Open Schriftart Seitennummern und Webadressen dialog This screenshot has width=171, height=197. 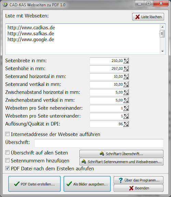121,161
